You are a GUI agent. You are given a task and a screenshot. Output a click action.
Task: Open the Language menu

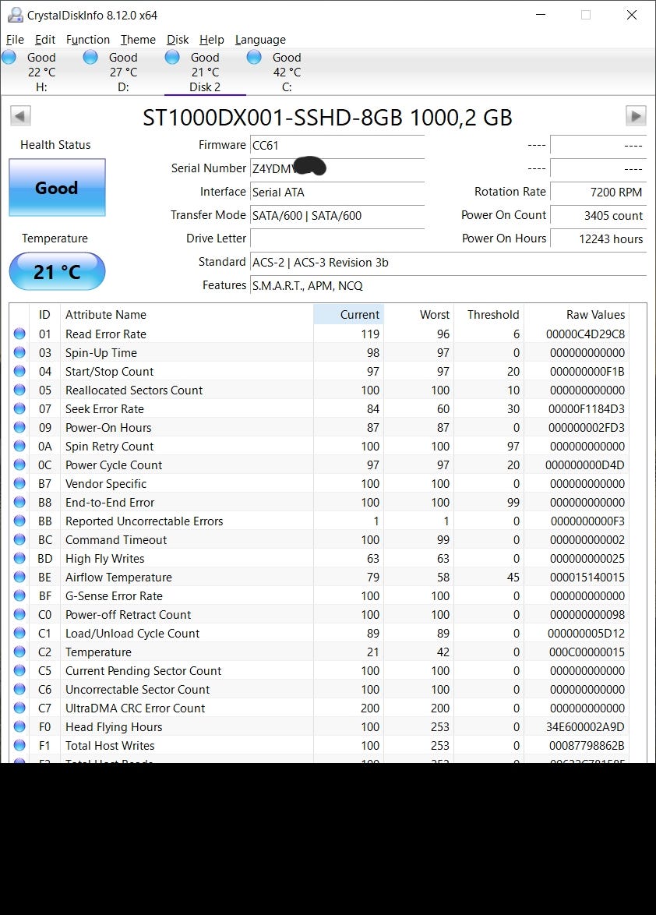point(261,39)
